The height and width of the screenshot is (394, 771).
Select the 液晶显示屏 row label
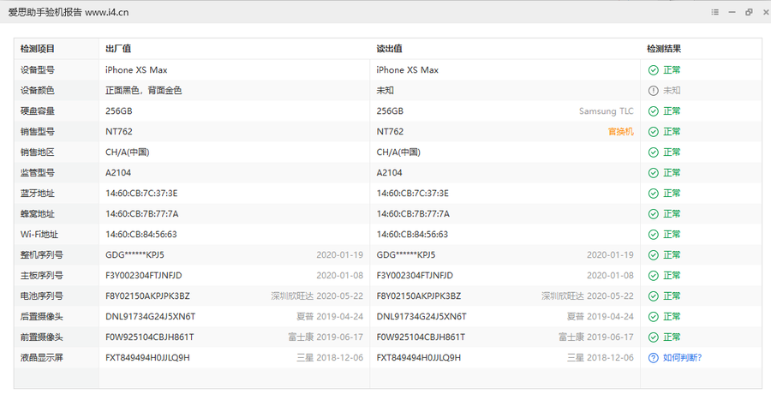[x=42, y=358]
